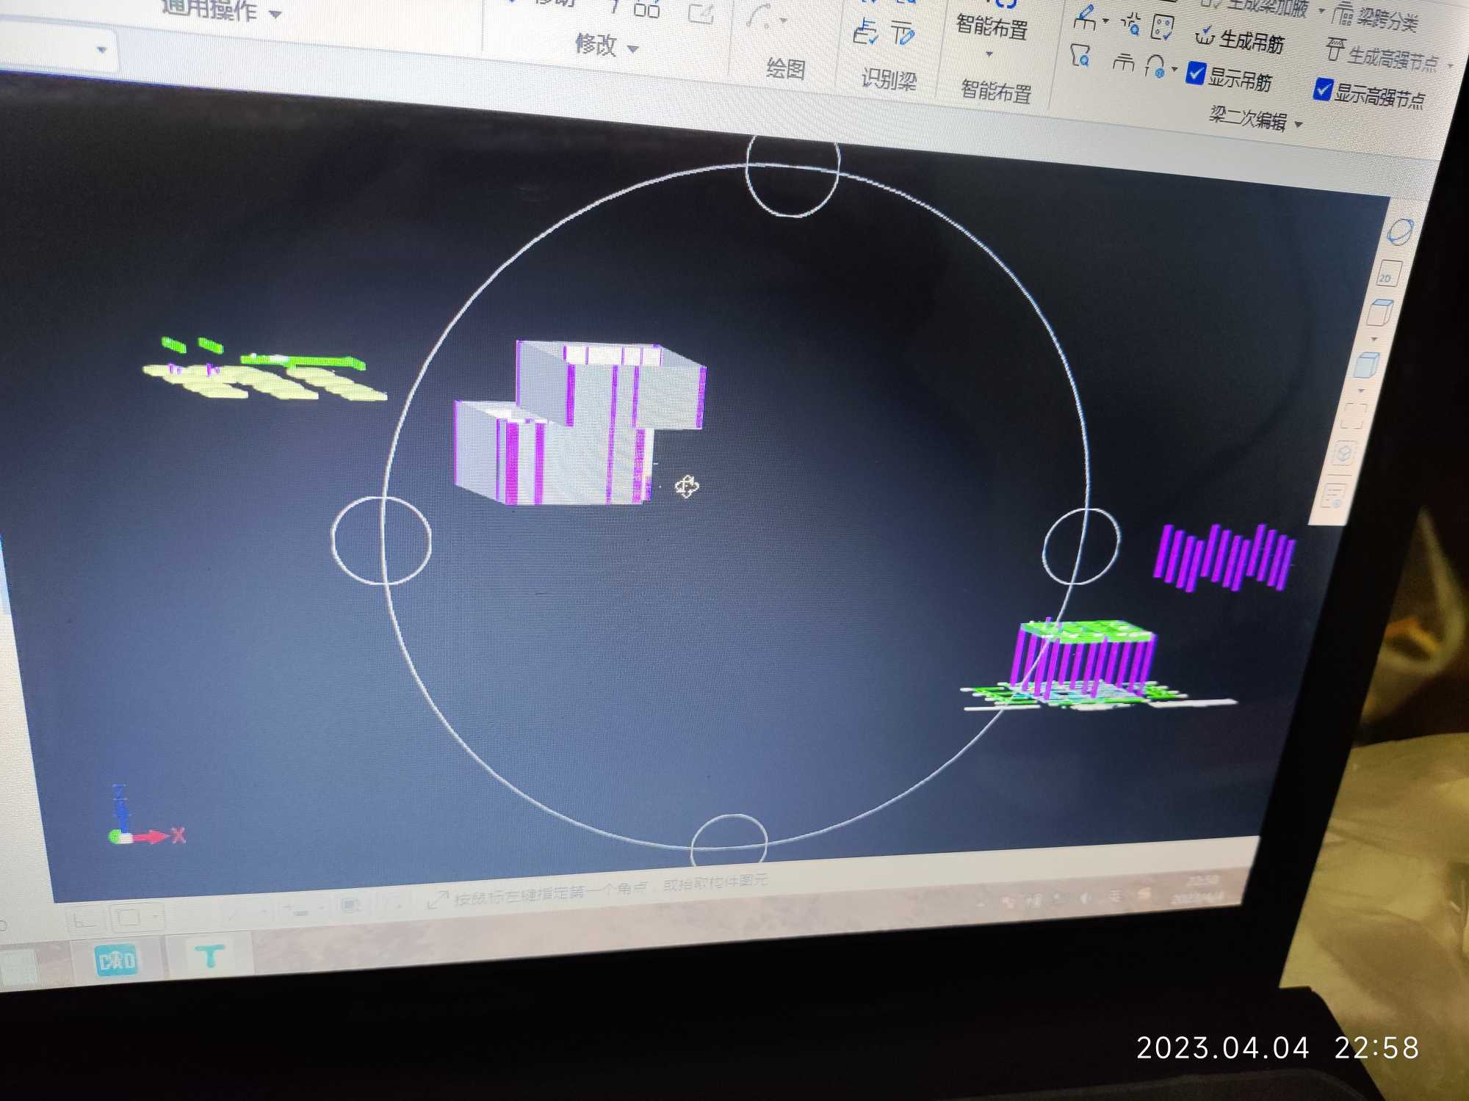Click the 识别梁 group label
This screenshot has width=1469, height=1101.
(889, 79)
